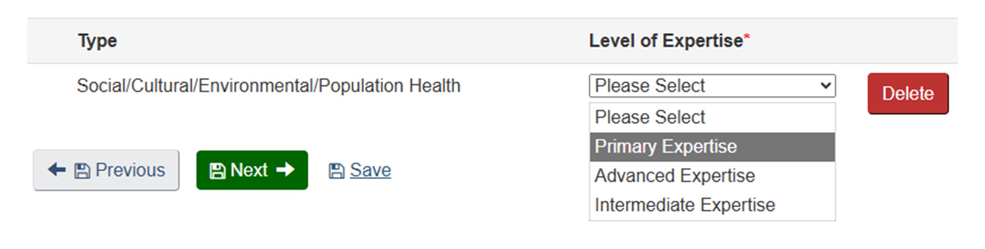
Task: Click the floppy disk icon in Previous button
Action: [x=82, y=170]
